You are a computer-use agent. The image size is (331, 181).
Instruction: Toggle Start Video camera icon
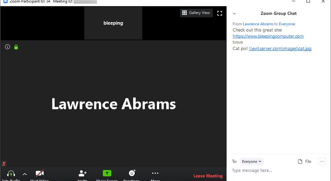click(39, 174)
